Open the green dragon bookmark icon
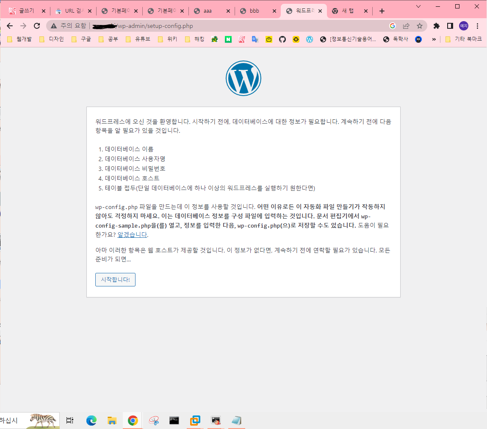 coord(215,39)
